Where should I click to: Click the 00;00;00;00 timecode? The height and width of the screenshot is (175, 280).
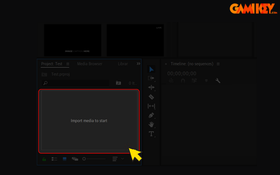click(x=182, y=73)
